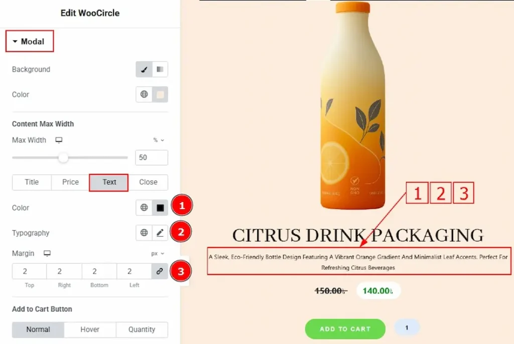Click the Background label
The width and height of the screenshot is (514, 344).
pyautogui.click(x=31, y=69)
